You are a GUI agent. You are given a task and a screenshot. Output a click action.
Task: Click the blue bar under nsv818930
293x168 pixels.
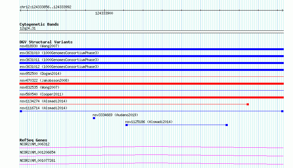(x=151, y=49)
